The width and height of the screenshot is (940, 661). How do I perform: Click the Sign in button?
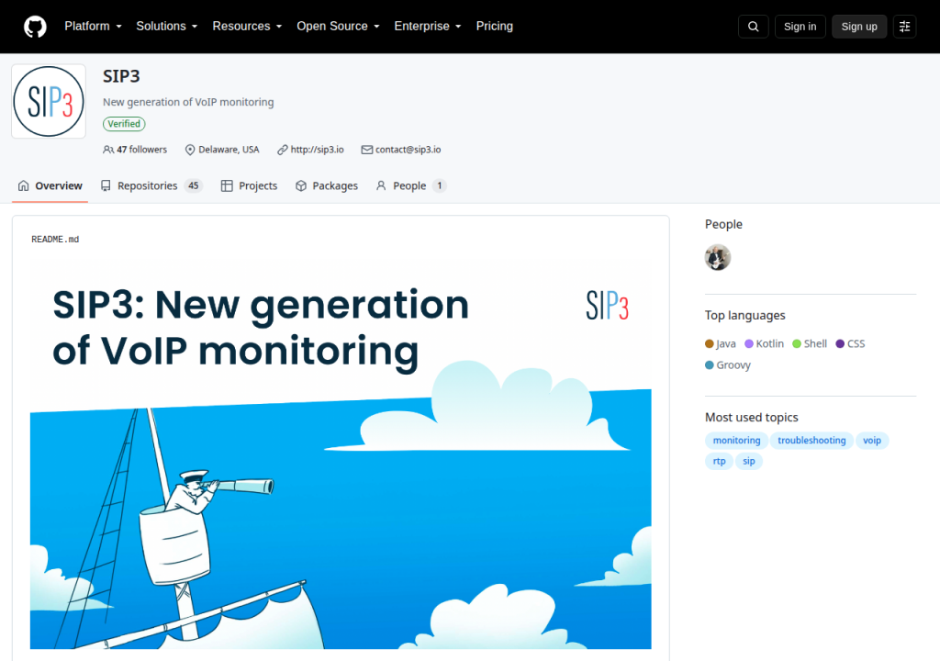[800, 27]
